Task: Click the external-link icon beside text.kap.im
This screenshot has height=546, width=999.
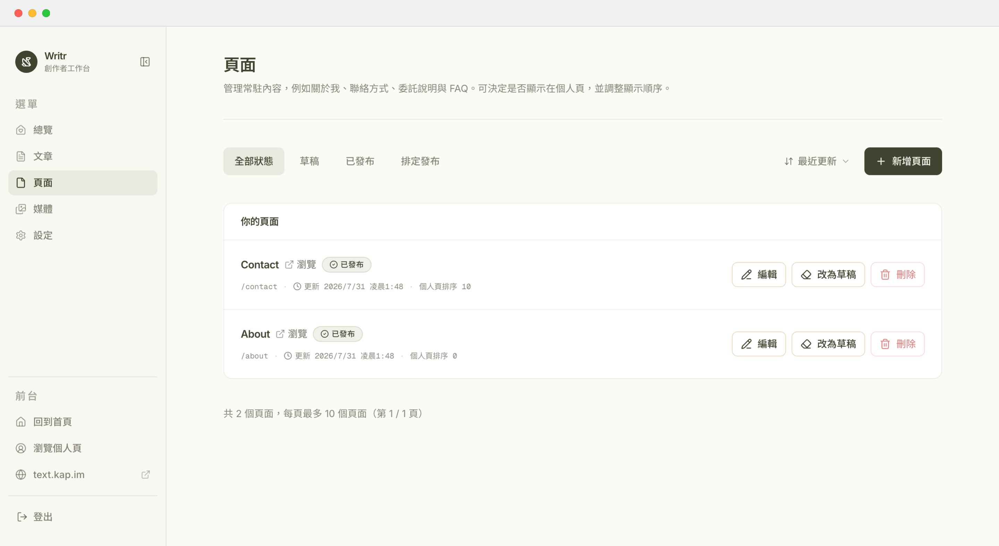Action: click(145, 474)
